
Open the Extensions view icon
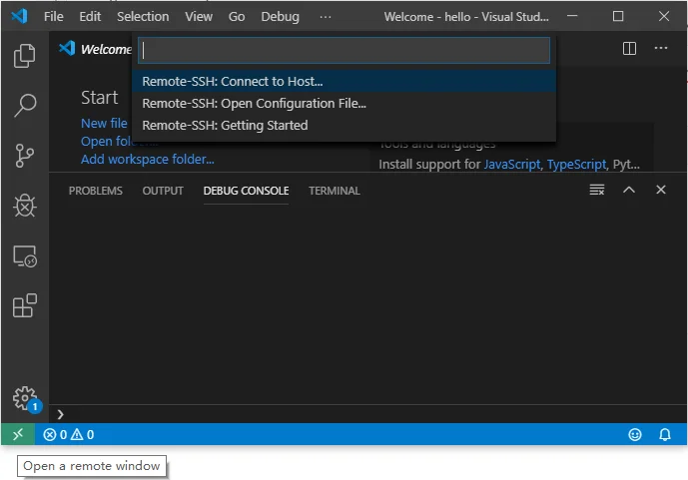(24, 305)
